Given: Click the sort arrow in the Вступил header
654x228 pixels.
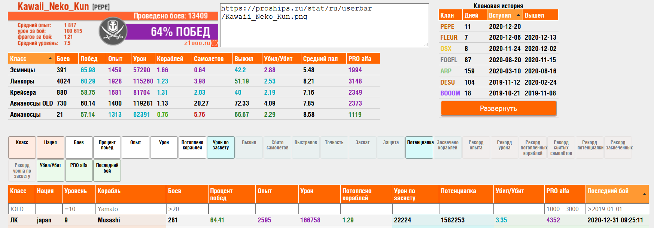Looking at the screenshot, I should pyautogui.click(x=518, y=15).
